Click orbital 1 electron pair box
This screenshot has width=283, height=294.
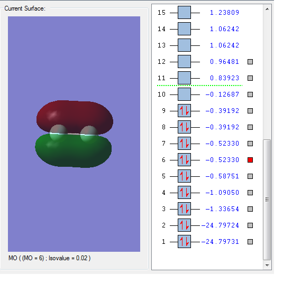[184, 242]
